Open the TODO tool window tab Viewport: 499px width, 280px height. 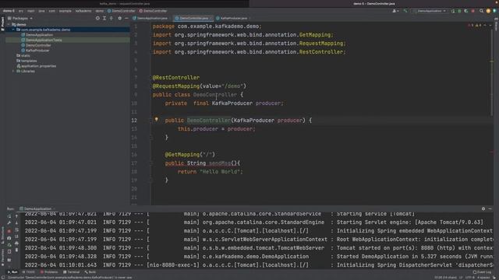point(29,272)
